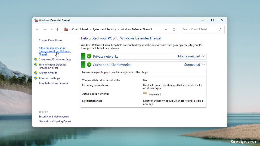The image size is (260, 146).
Task: Click the green shield icon beside Private networks
Action: tap(89, 56)
